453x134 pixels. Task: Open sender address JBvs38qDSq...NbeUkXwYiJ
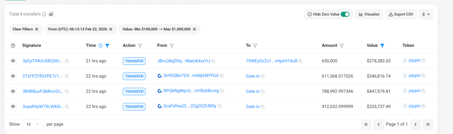pyautogui.click(x=184, y=61)
